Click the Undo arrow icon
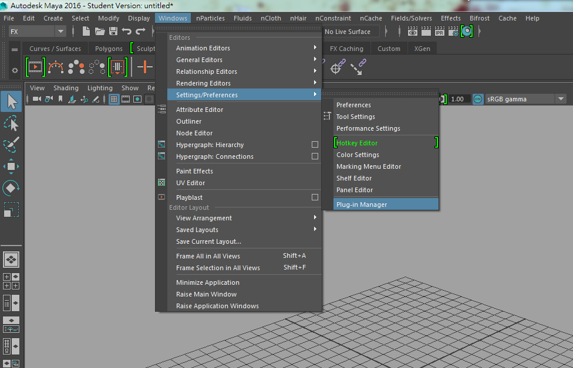The height and width of the screenshot is (368, 573). [126, 32]
